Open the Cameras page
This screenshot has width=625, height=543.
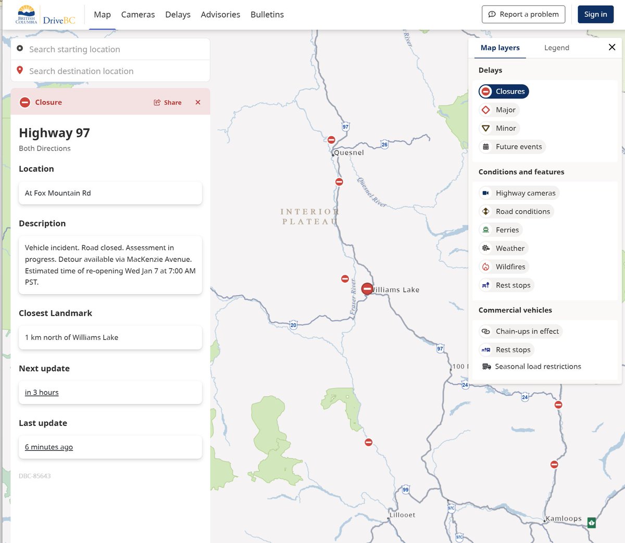(138, 15)
